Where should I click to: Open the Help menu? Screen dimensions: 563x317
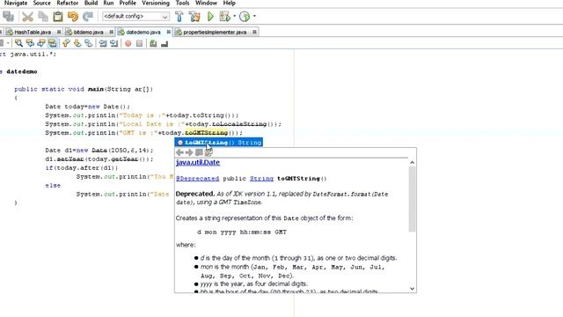[229, 3]
